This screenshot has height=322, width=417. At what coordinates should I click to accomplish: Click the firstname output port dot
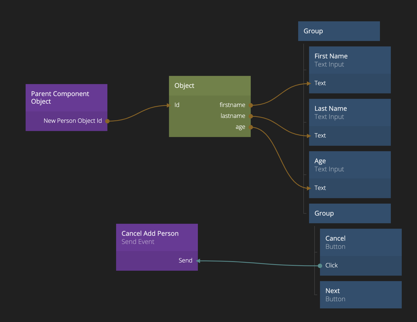[251, 105]
